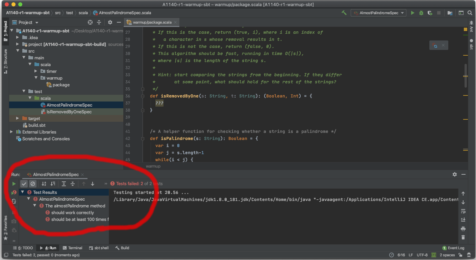Toggle Show Ignored tests button

(x=33, y=184)
